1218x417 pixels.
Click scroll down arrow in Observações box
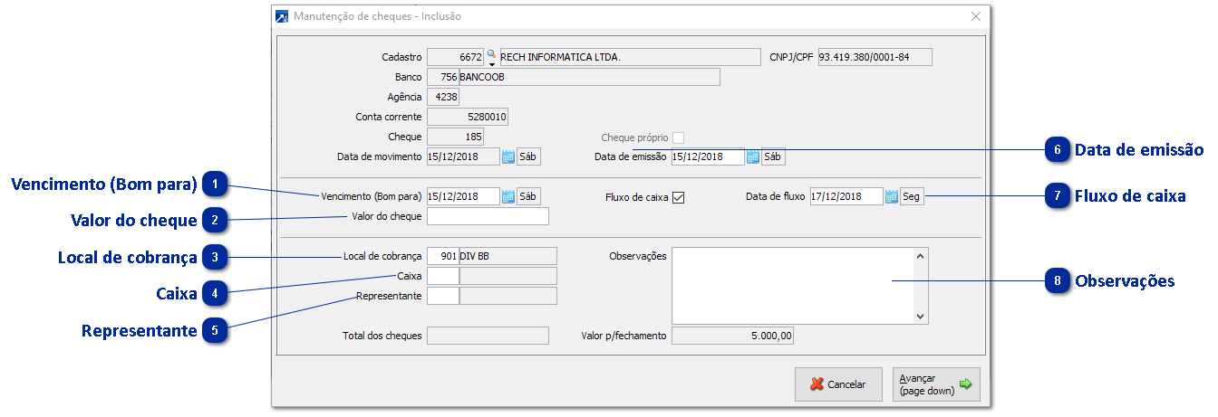pos(921,317)
